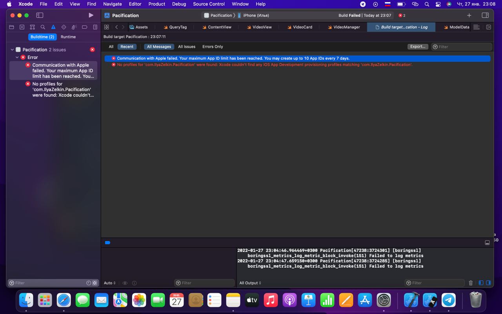Click the build log Filter field
This screenshot has width=502, height=314.
461,47
